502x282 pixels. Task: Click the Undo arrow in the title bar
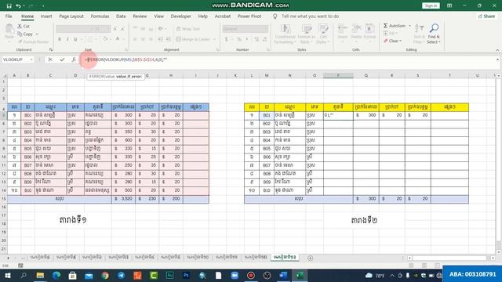click(18, 5)
